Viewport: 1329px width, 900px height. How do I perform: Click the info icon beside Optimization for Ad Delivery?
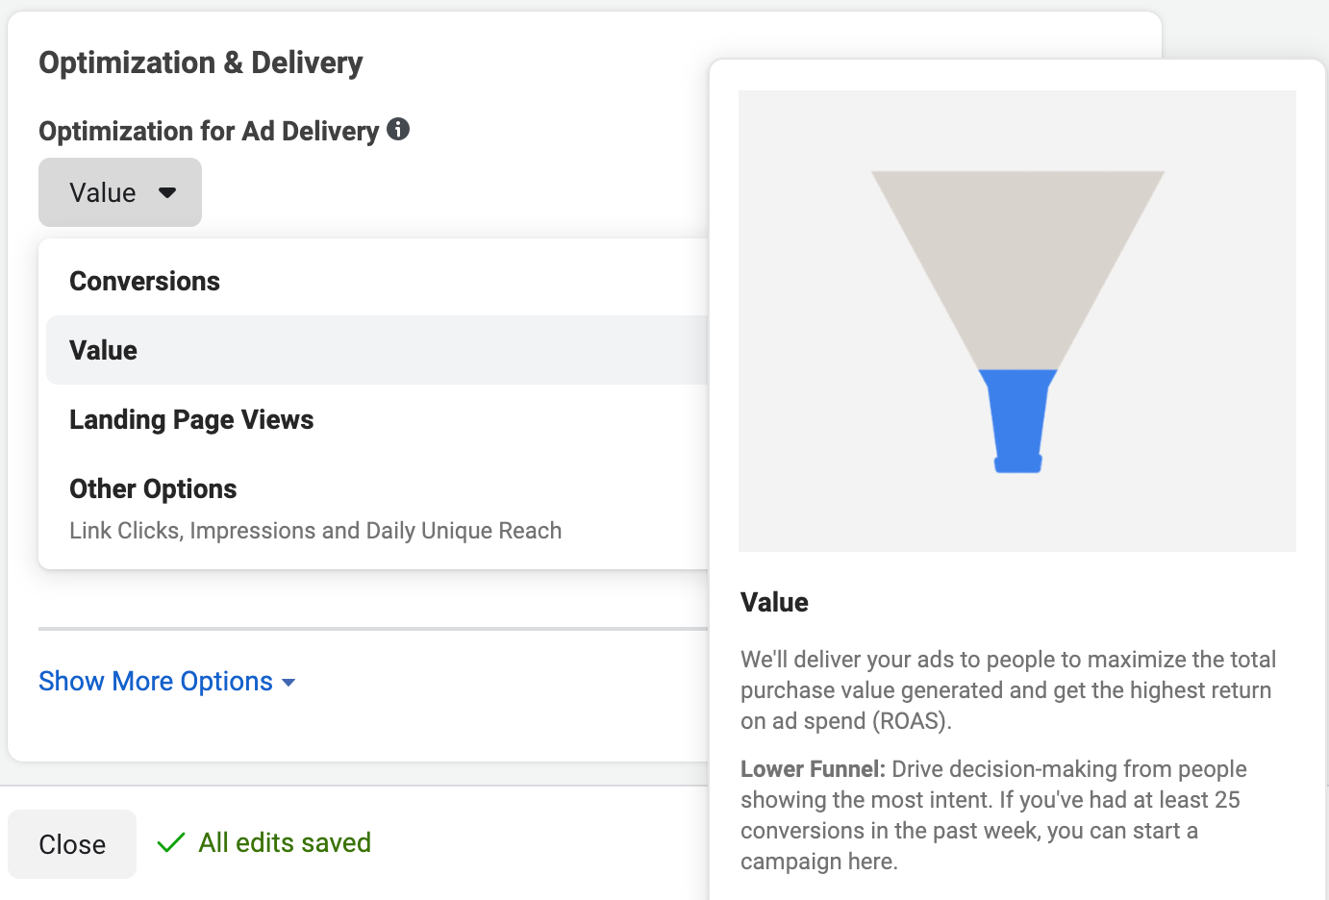tap(398, 129)
